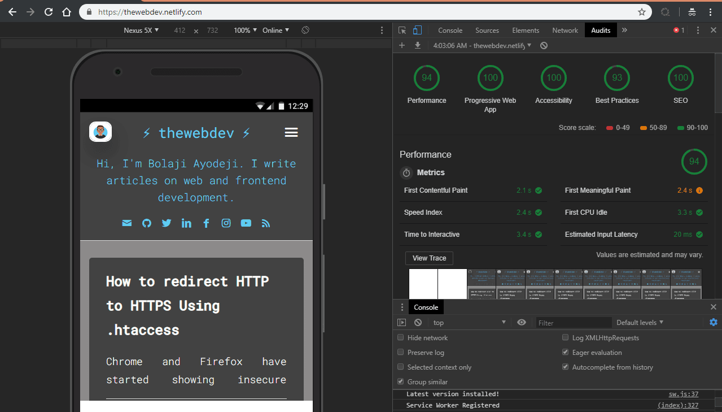Open the Console settings gear icon
This screenshot has height=412, width=722.
coord(713,322)
